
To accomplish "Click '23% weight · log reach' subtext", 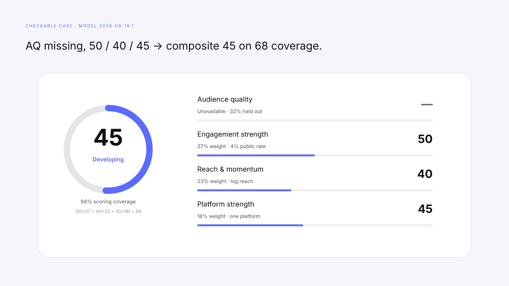I will point(225,181).
